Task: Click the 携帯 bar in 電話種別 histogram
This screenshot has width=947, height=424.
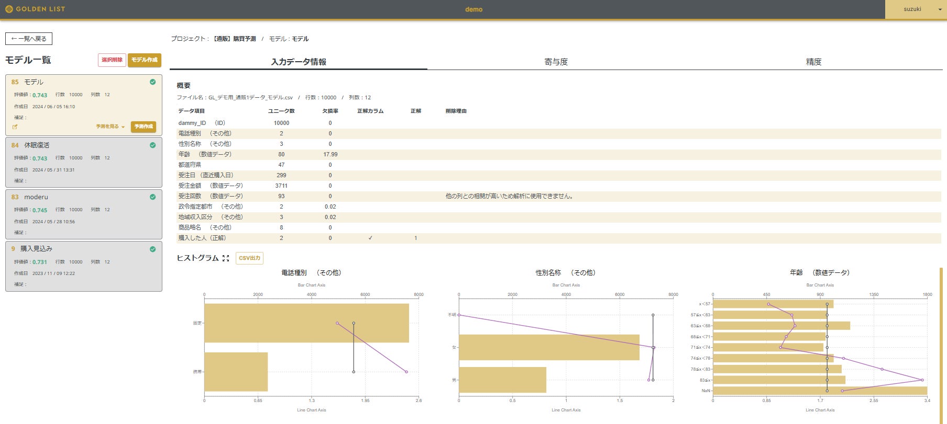Action: coord(236,372)
